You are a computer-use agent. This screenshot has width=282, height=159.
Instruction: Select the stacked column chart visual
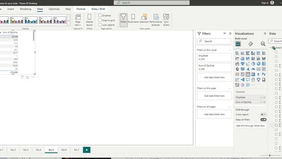pos(242,53)
